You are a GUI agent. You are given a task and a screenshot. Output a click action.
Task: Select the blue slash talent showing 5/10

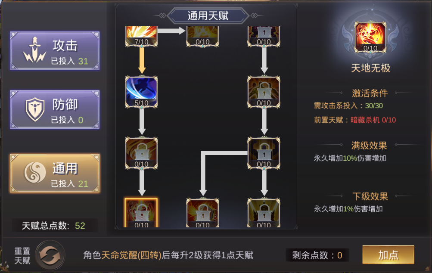pos(141,92)
